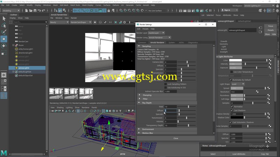280x157 pixels.
Task: Click the Copy Tab button
Action: click(265, 154)
